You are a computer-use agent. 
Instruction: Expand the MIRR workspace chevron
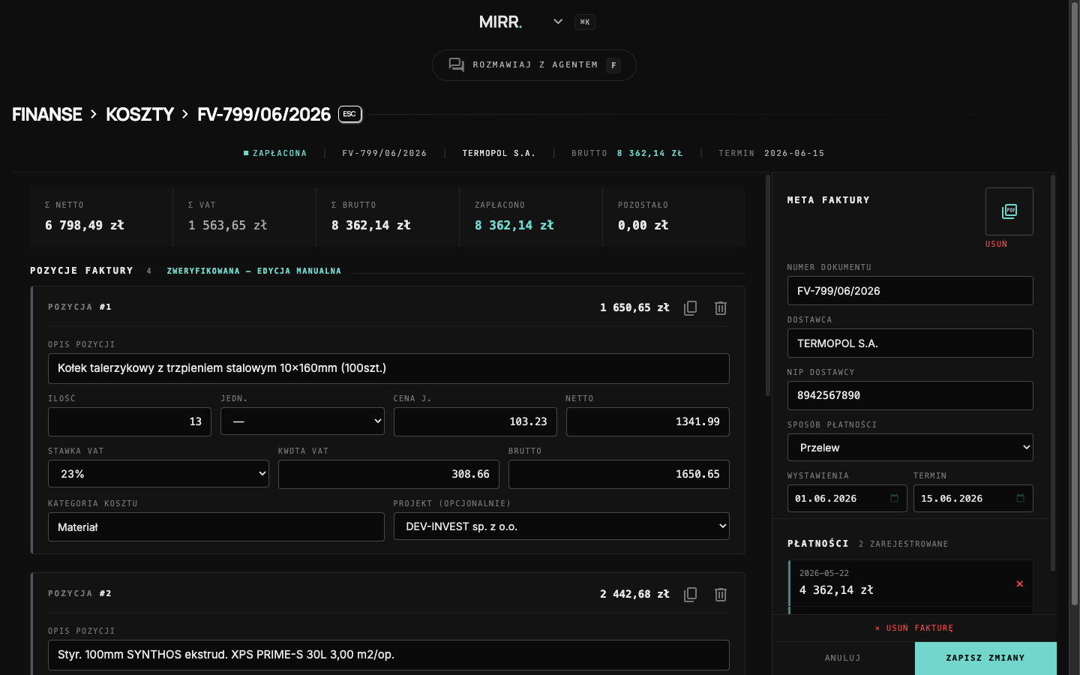tap(558, 22)
